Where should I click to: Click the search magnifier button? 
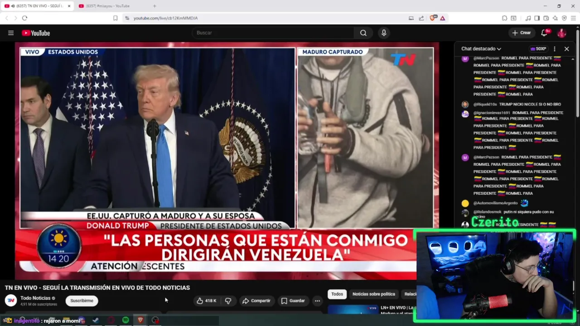pos(363,33)
